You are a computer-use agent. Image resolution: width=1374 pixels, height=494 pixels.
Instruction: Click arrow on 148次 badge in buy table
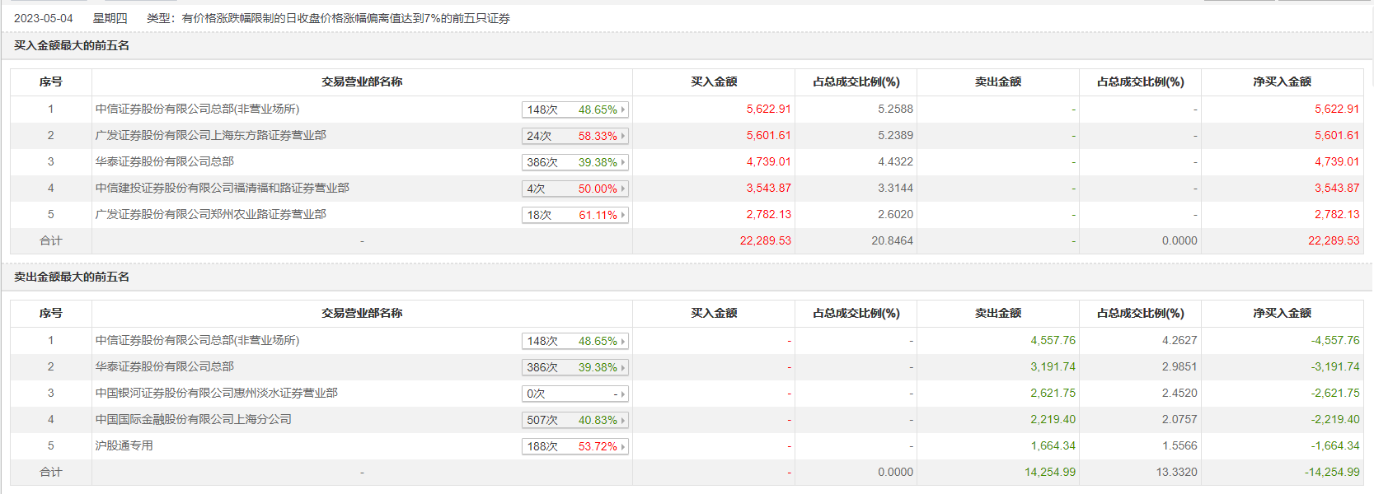pos(623,110)
